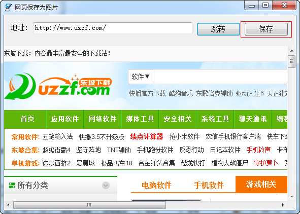
Task: Open 应用软件 in the green navigation bar
Action: click(65, 119)
